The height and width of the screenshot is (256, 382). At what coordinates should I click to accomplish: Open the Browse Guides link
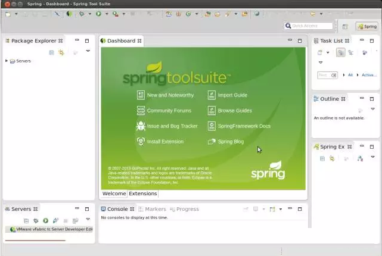coord(235,111)
